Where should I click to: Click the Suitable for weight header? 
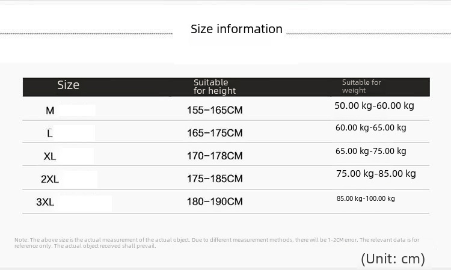(x=361, y=86)
